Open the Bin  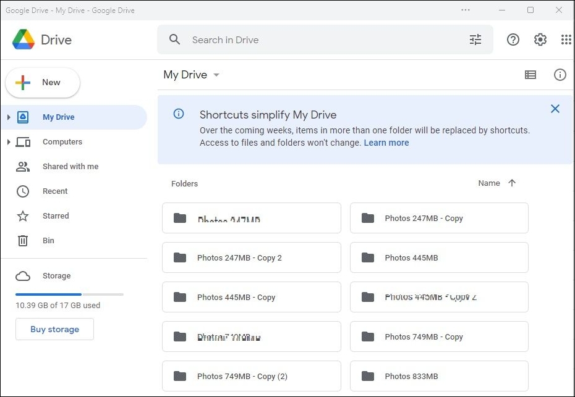coord(48,240)
